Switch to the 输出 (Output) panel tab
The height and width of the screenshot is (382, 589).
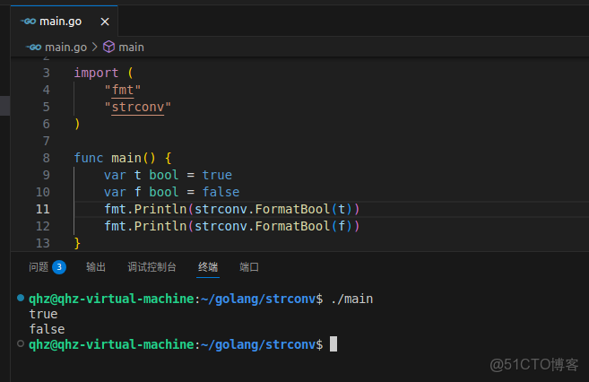96,266
